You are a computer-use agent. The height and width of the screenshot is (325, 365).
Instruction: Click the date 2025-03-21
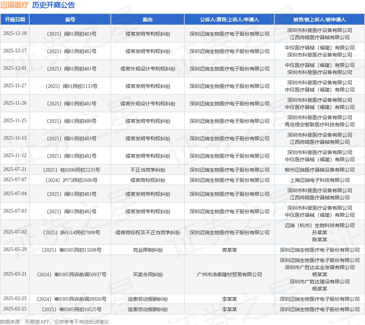(15, 274)
